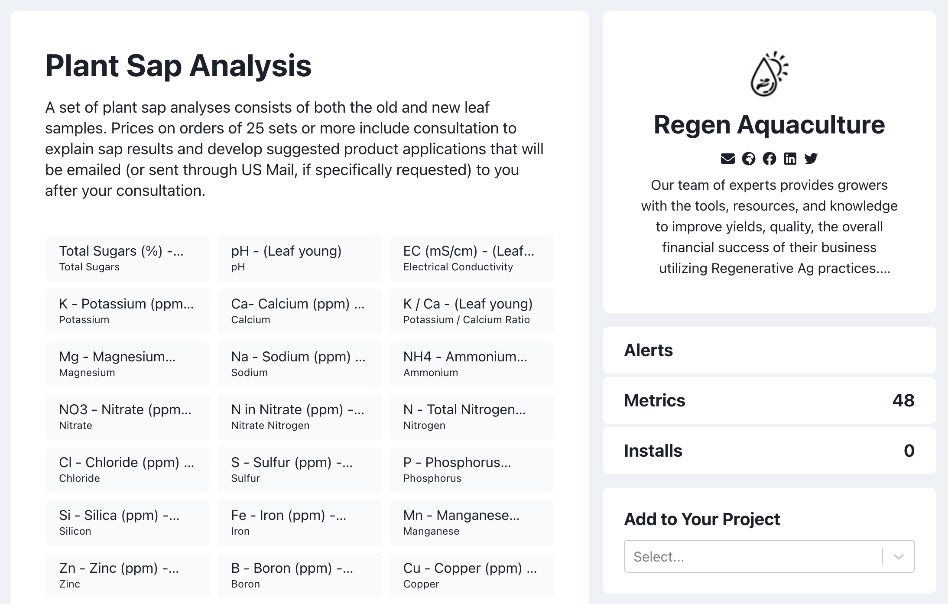Select the NH4 - Ammonium metric card
Viewport: 948px width, 604px height.
[x=471, y=364]
